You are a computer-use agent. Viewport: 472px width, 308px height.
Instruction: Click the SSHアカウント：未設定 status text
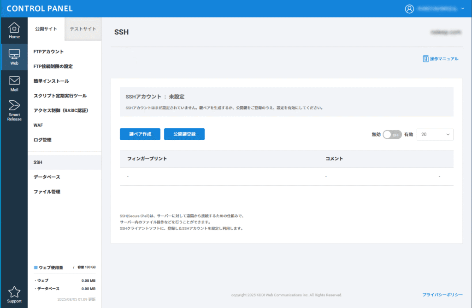[x=155, y=97]
